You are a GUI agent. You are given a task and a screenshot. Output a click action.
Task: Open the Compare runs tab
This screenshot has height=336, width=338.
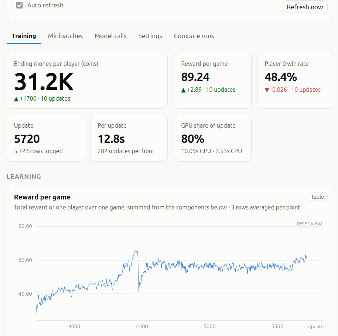point(194,36)
